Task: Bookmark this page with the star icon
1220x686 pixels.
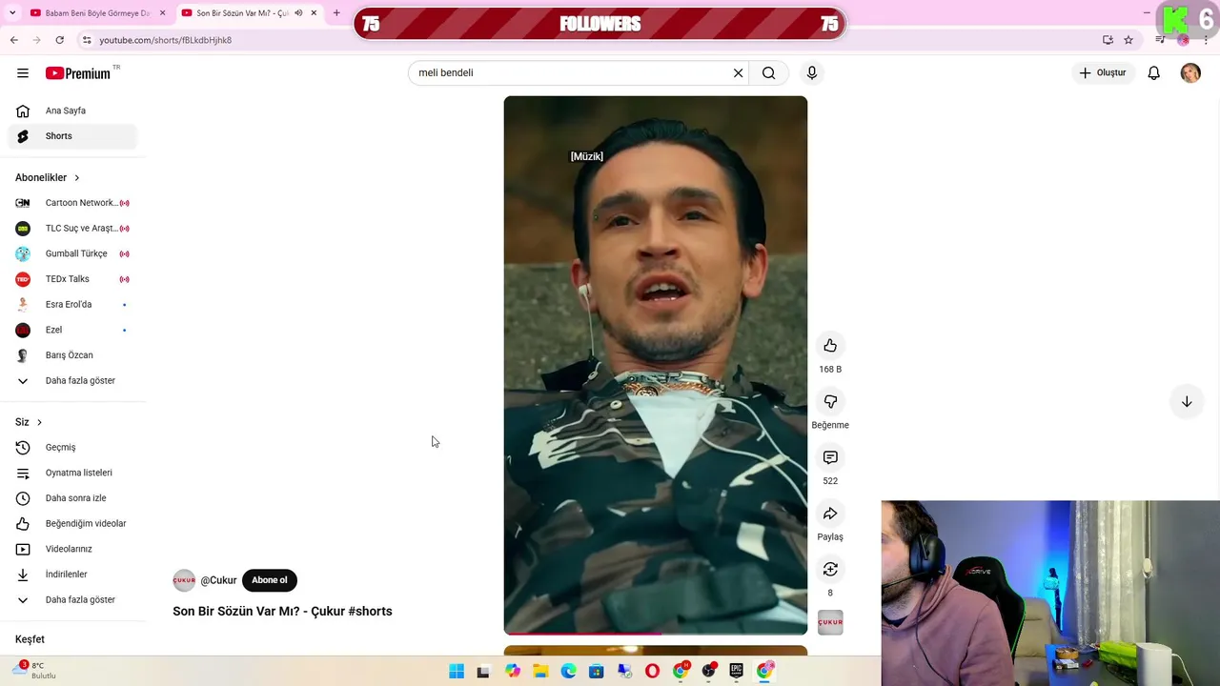Action: coord(1128,40)
